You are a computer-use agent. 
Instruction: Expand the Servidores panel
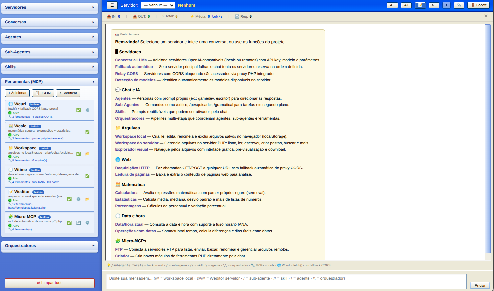pos(50,7)
